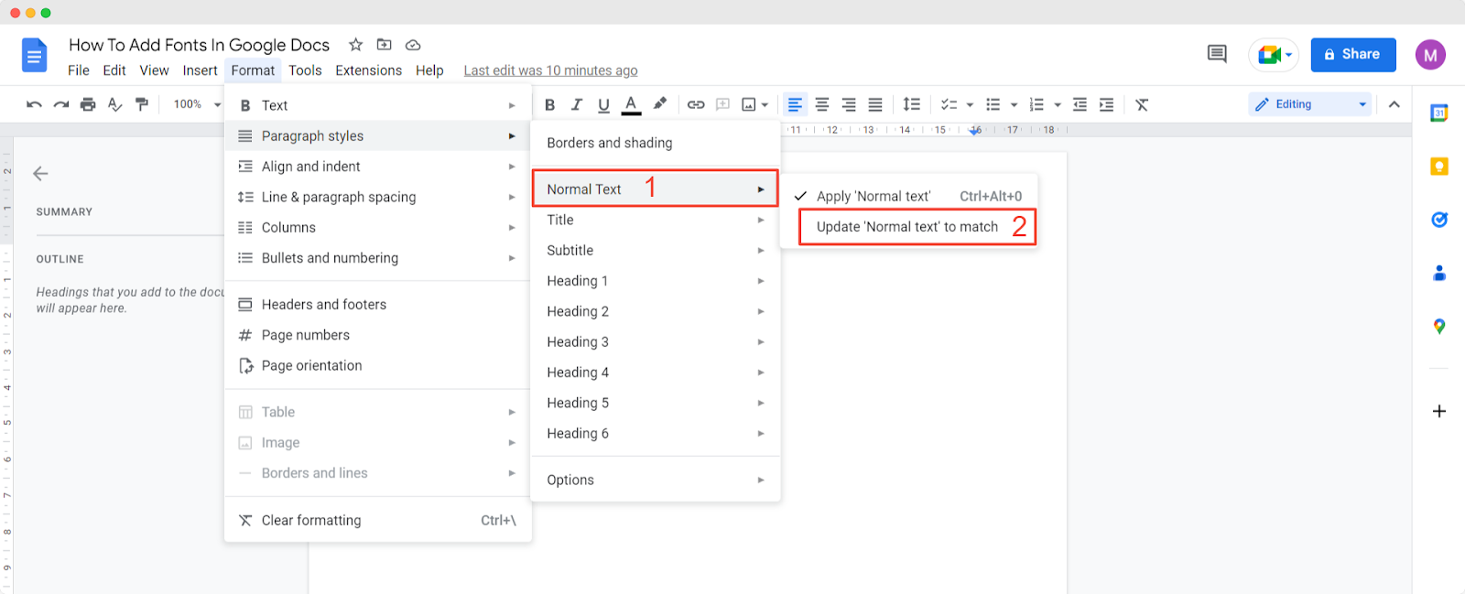This screenshot has width=1465, height=594.
Task: Open Line and paragraph spacing icon
Action: pyautogui.click(x=911, y=104)
